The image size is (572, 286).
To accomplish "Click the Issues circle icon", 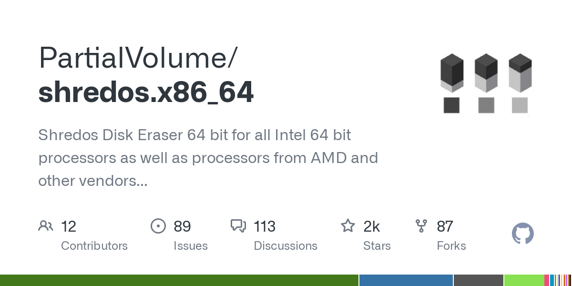I will pos(158,226).
